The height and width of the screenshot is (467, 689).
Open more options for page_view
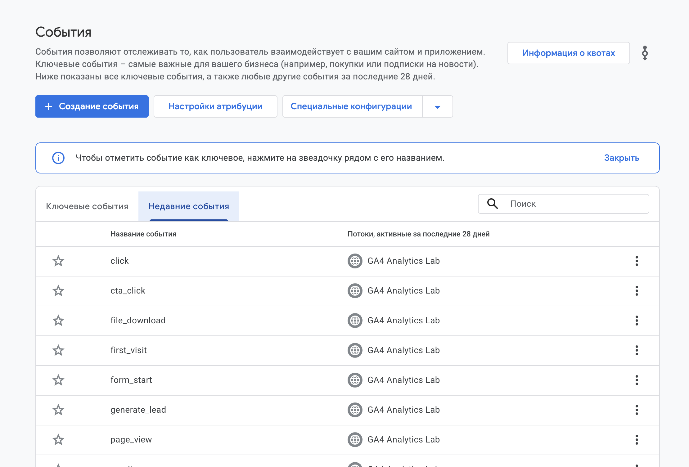click(x=637, y=440)
